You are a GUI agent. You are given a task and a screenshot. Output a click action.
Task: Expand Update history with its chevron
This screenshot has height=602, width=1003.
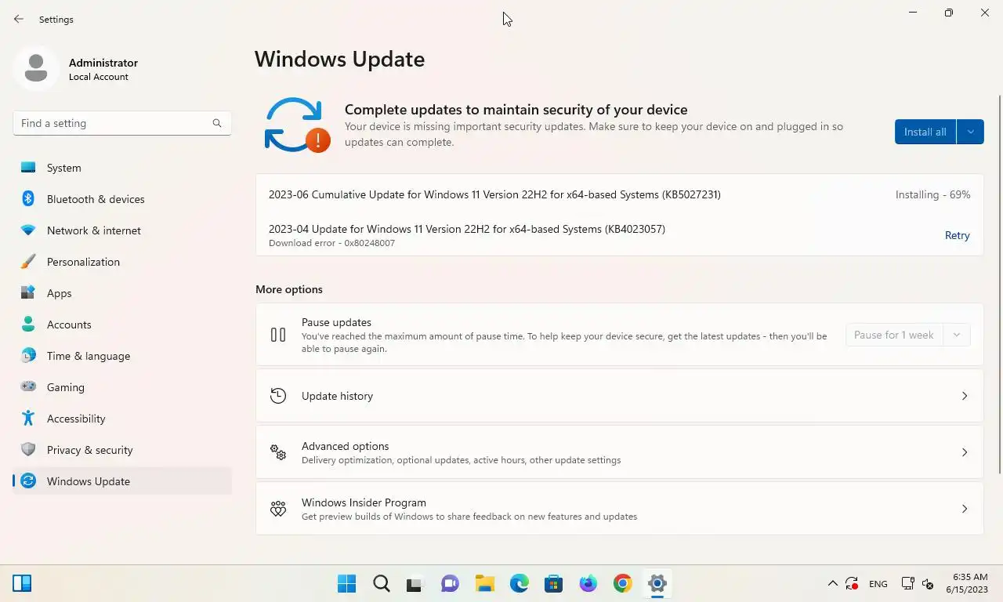[965, 396]
